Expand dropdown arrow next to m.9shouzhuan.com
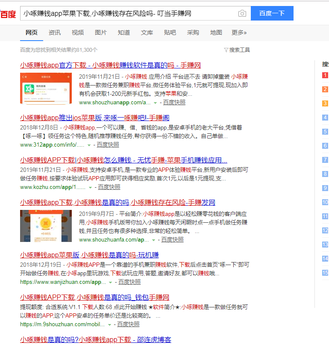The height and width of the screenshot is (345, 329). point(109,325)
